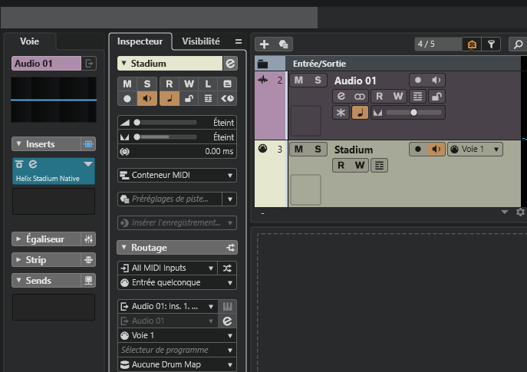This screenshot has height=372, width=527.
Task: Click the Strip section icon
Action: (88, 260)
